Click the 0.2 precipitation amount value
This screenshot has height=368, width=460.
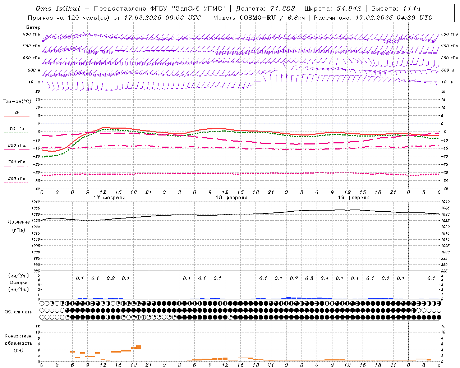coord(111,278)
